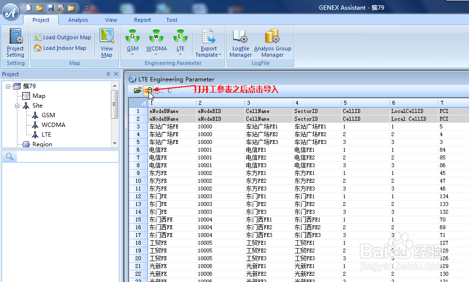Viewport: 469px width, 282px height.
Task: Switch to the Analysis ribbon tab
Action: [x=78, y=20]
